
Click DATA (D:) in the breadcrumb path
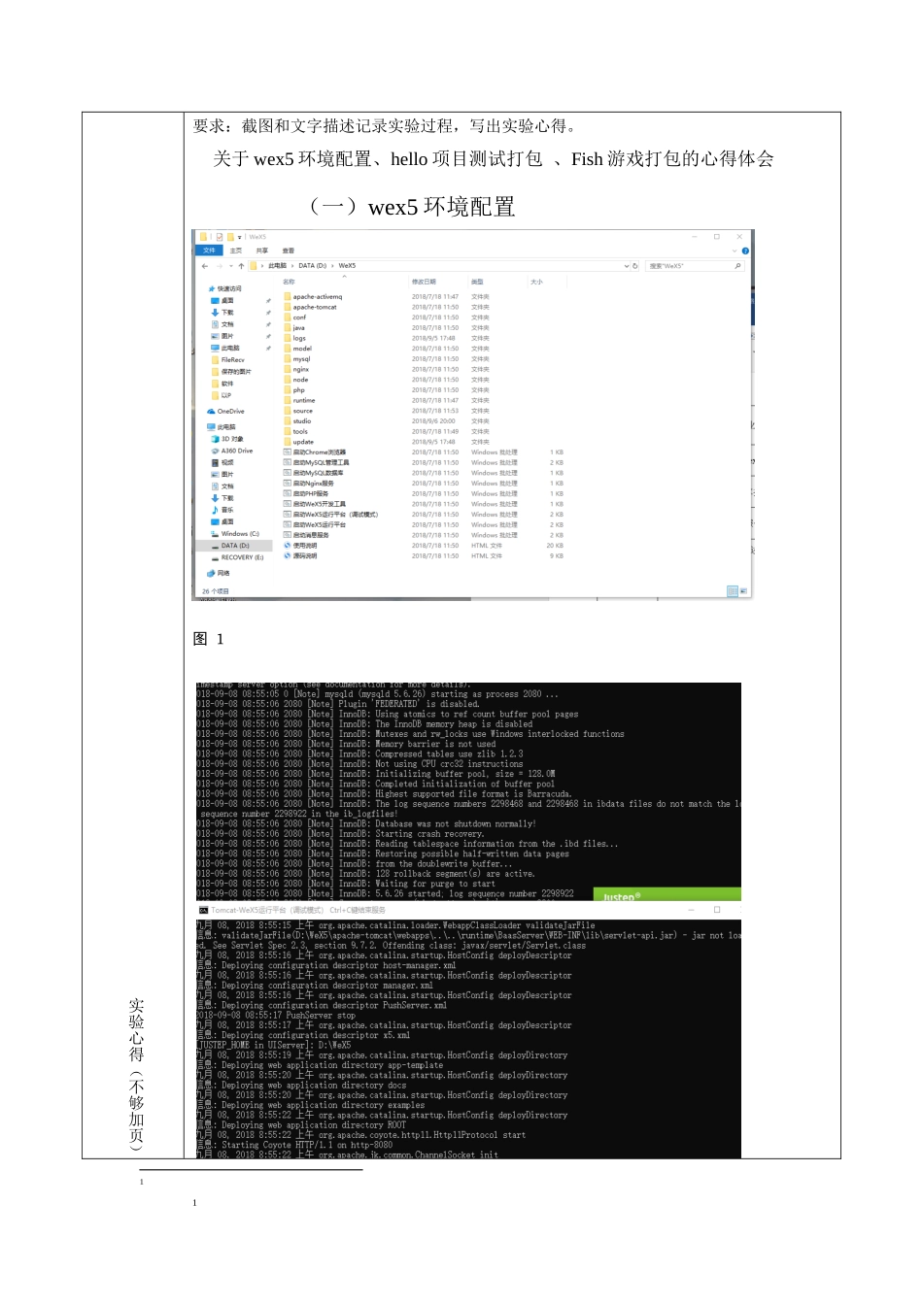pos(310,265)
